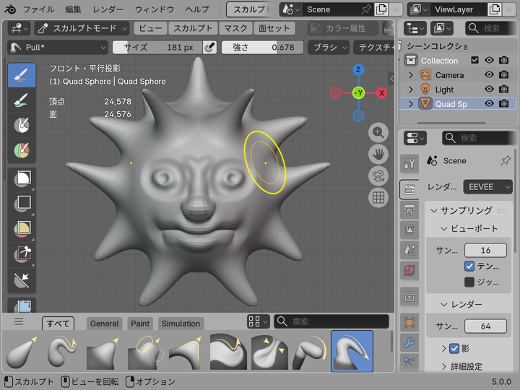The width and height of the screenshot is (520, 390).
Task: Open the editor type dropdown in viewport header
Action: point(19,28)
